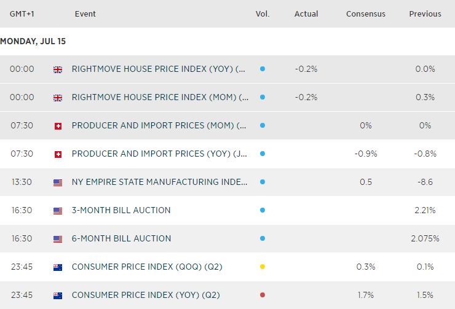
Task: Click yellow volatility dot for CPI QoQ
Action: tap(263, 267)
